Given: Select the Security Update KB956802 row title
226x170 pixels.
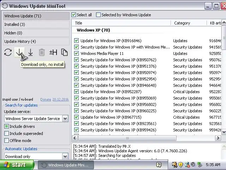Looking at the screenshot, I should 118,104.
